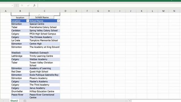Select the Master's Academy cell

(x=45, y=82)
